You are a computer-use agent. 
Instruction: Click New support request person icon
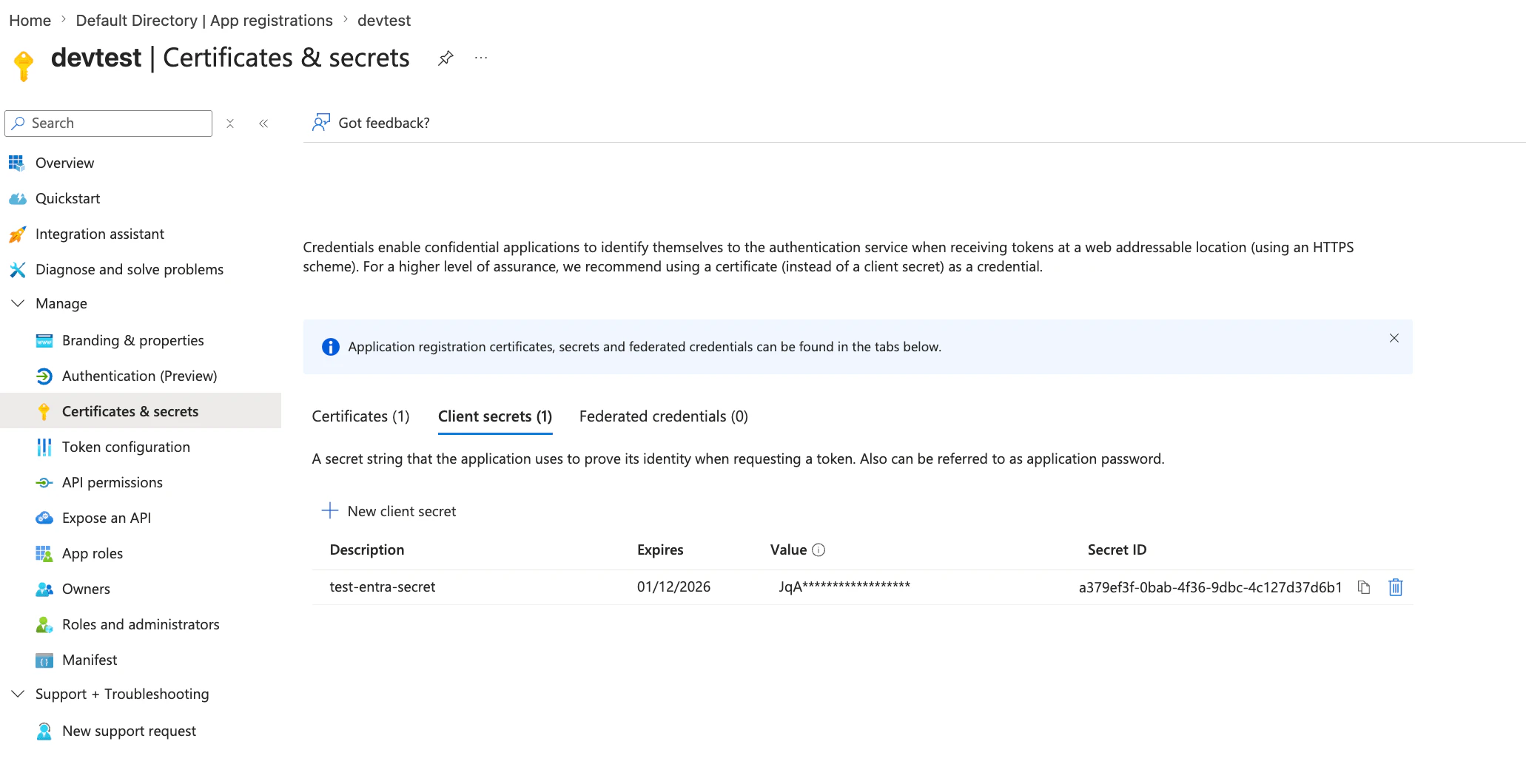point(44,731)
